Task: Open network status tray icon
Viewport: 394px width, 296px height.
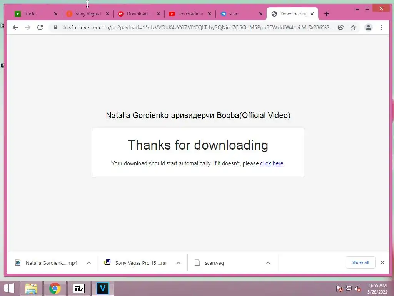Action: click(349, 289)
